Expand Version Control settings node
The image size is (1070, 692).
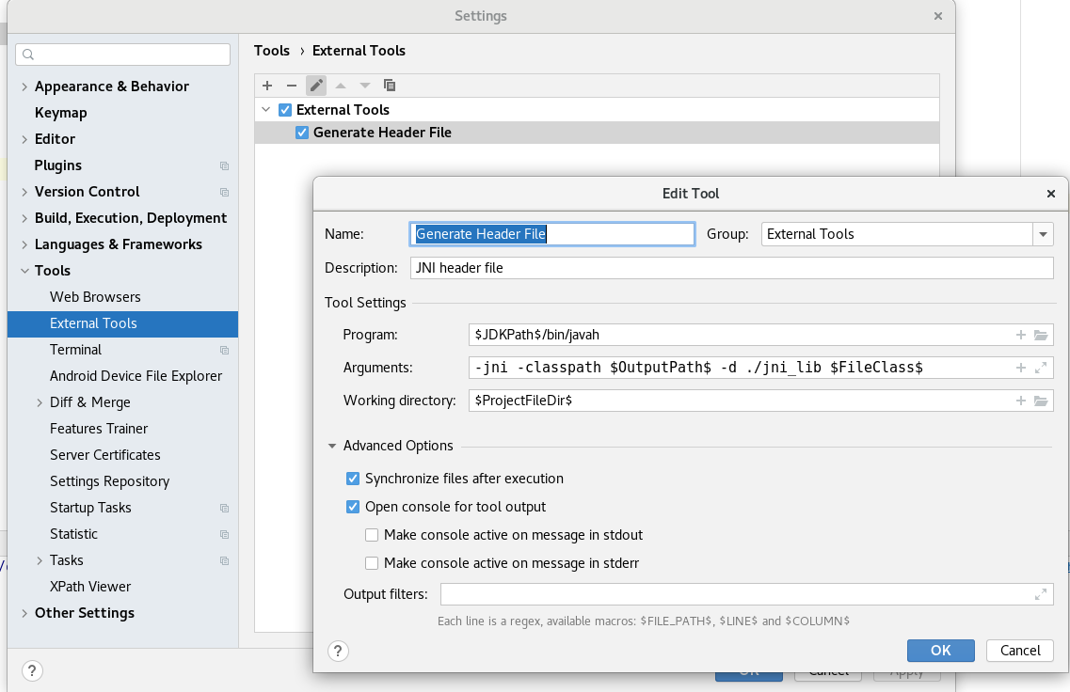click(24, 192)
